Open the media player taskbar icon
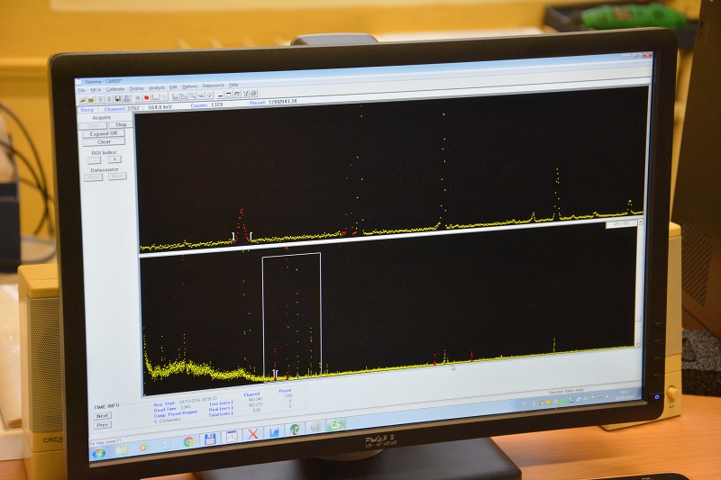This screenshot has height=480, width=721. [143, 448]
